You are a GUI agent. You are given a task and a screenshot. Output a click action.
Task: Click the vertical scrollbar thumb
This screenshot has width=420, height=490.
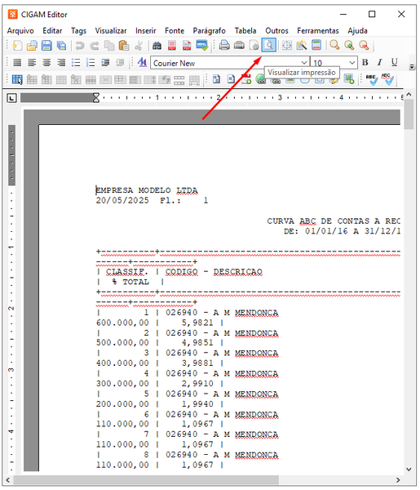click(x=409, y=114)
